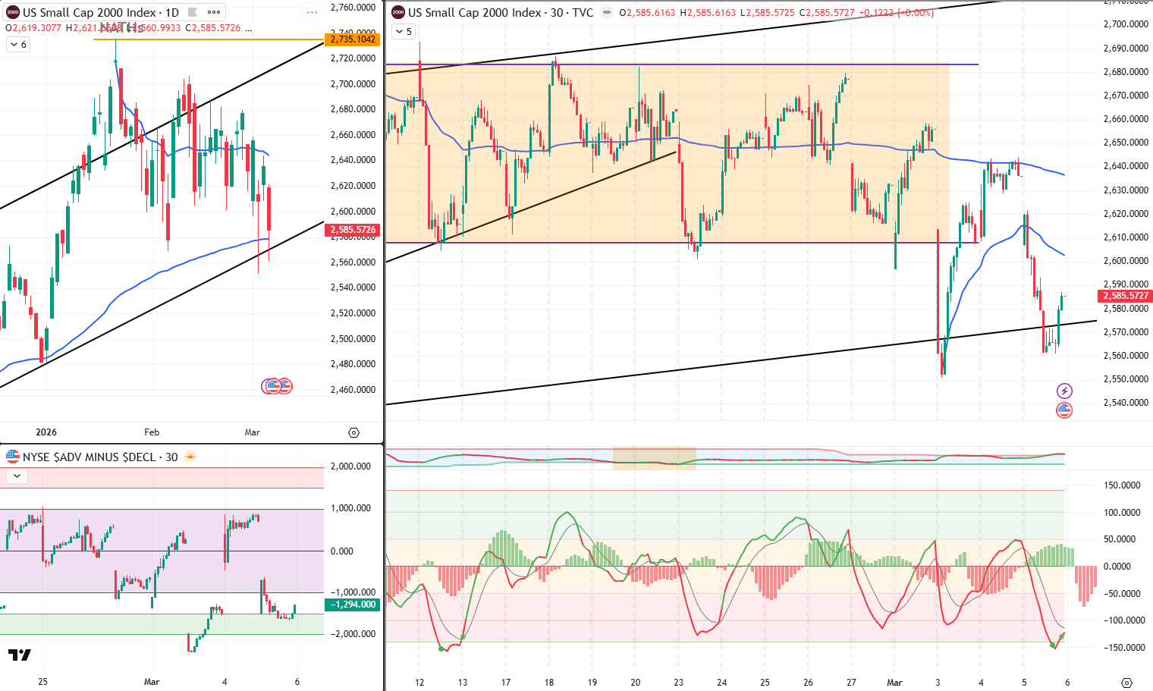Click the red 2,585.5727 current price label
This screenshot has width=1153, height=691.
[1125, 296]
